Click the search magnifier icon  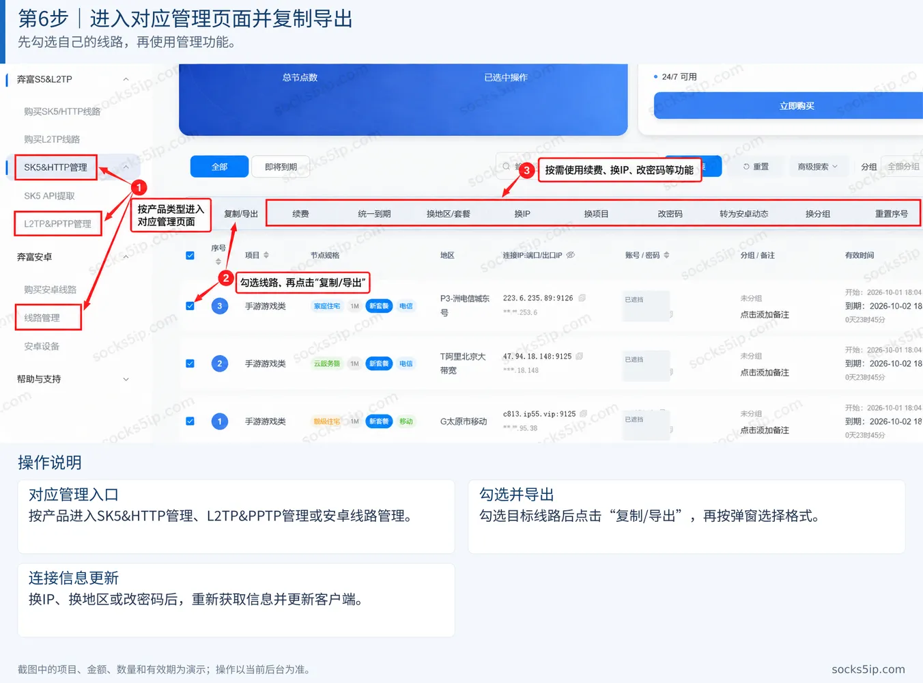click(506, 167)
